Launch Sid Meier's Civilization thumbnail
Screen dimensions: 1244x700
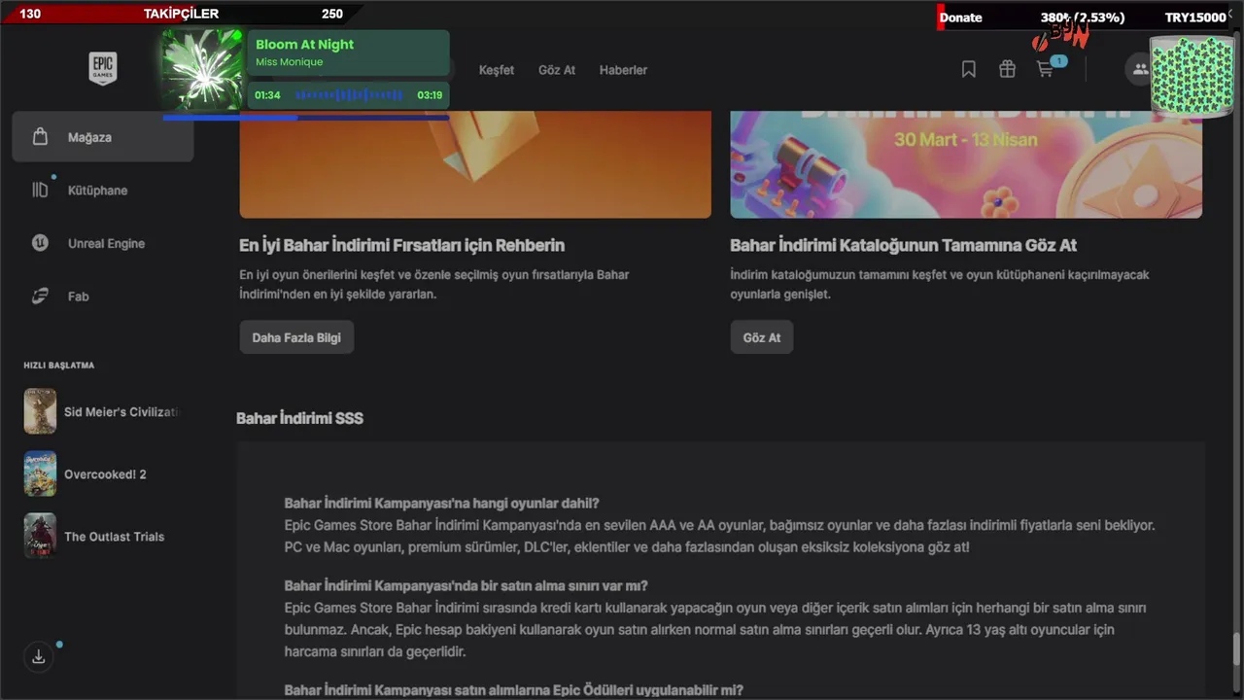(x=40, y=411)
